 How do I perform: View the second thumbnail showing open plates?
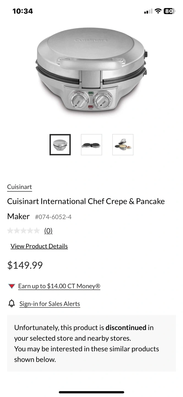coord(91,145)
